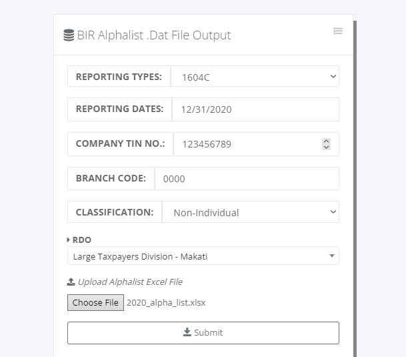Decrease Company TIN number with down arrow
The image size is (406, 357).
point(326,147)
